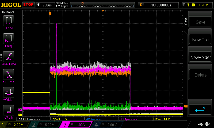214x128 pixels.
Task: Select the Save side tab
Action: click(x=186, y=21)
